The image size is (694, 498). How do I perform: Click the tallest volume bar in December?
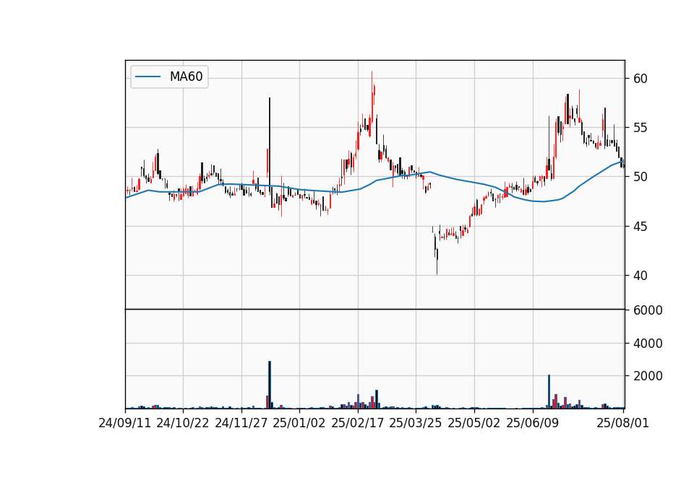tap(270, 385)
